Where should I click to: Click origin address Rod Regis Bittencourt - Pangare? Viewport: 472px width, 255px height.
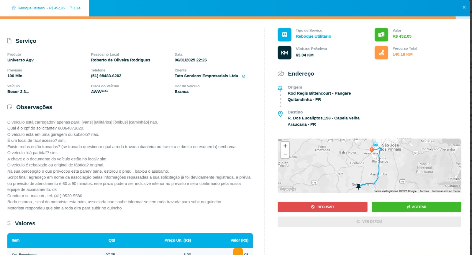click(x=319, y=93)
